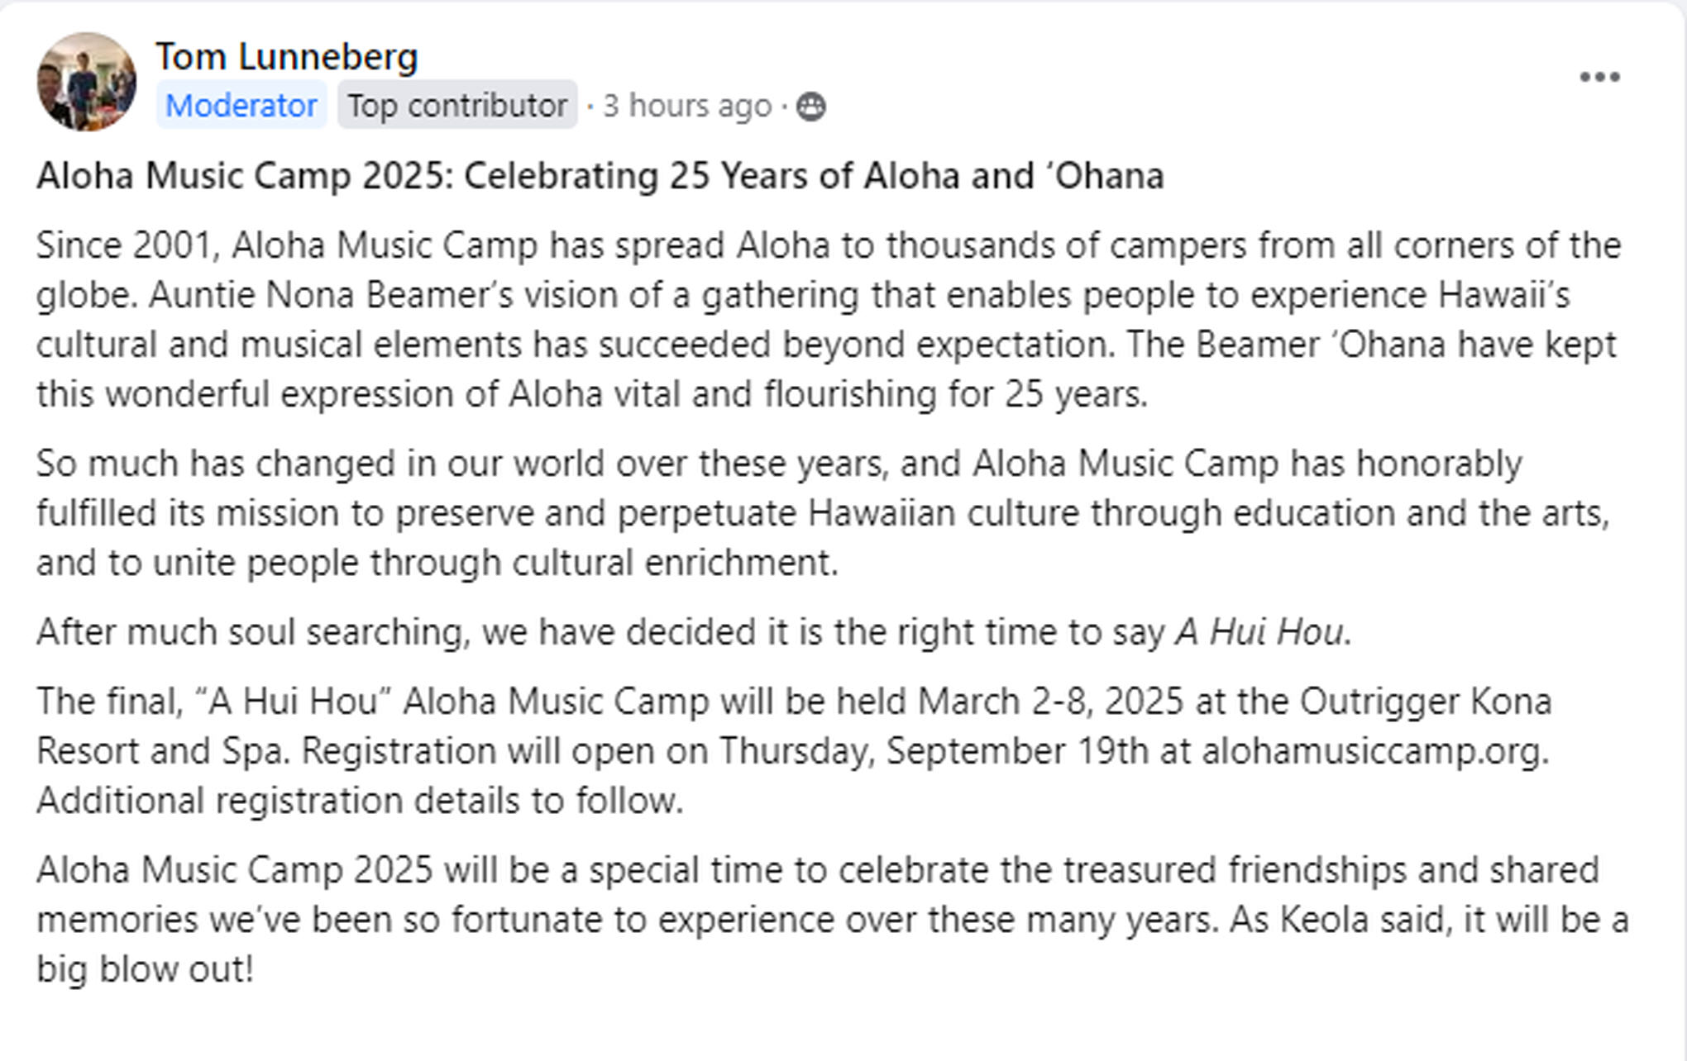Click "Thursday, September 19th" registration date
This screenshot has width=1687, height=1061.
pyautogui.click(x=934, y=751)
